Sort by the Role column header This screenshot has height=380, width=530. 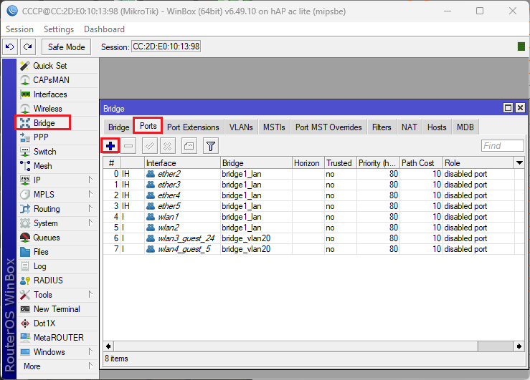coord(479,163)
